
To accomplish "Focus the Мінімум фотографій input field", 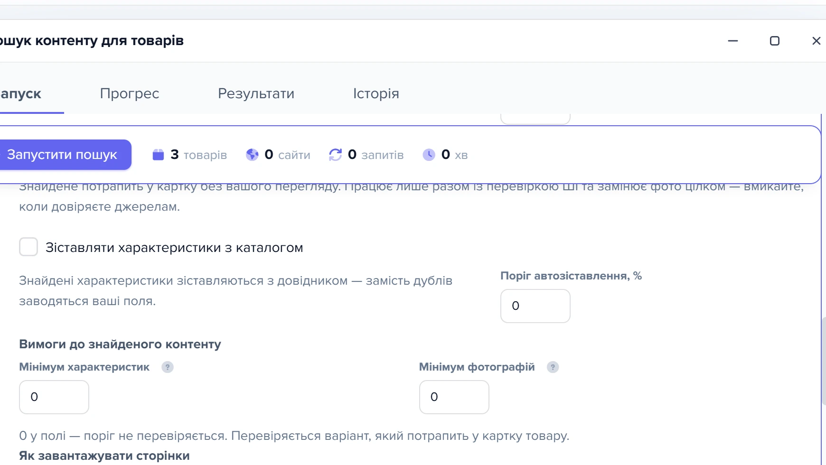I will 454,397.
